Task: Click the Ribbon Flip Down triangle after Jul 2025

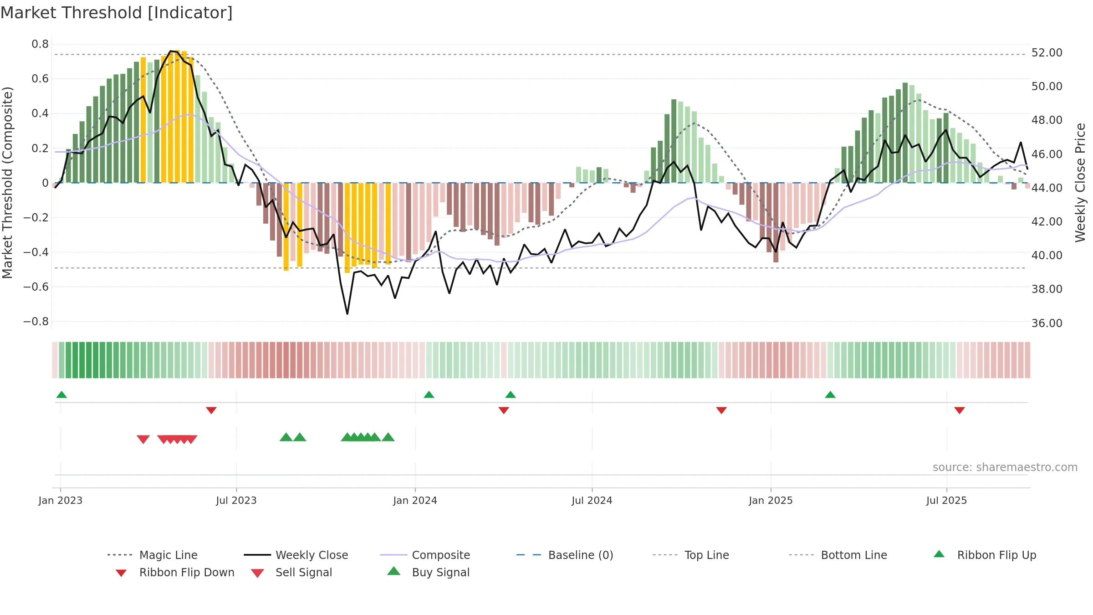Action: pyautogui.click(x=960, y=410)
